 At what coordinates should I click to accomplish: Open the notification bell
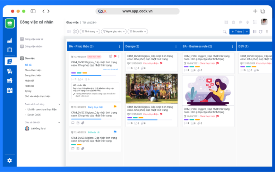click(248, 22)
